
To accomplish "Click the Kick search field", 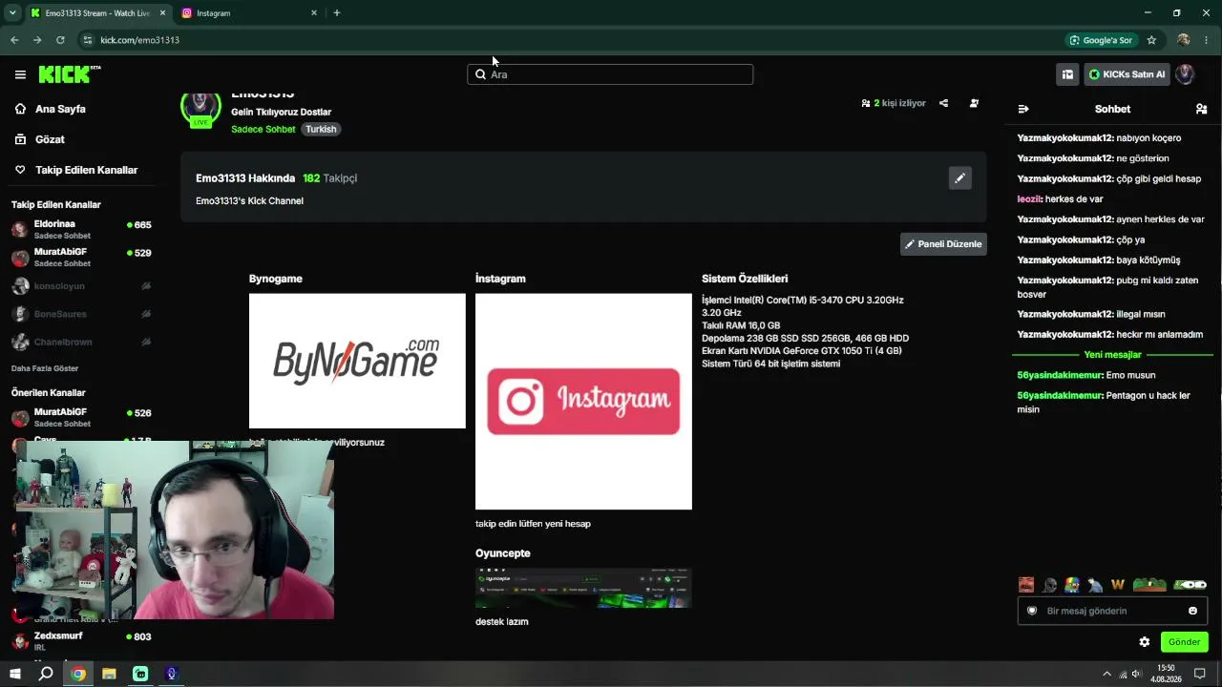I will coord(610,74).
